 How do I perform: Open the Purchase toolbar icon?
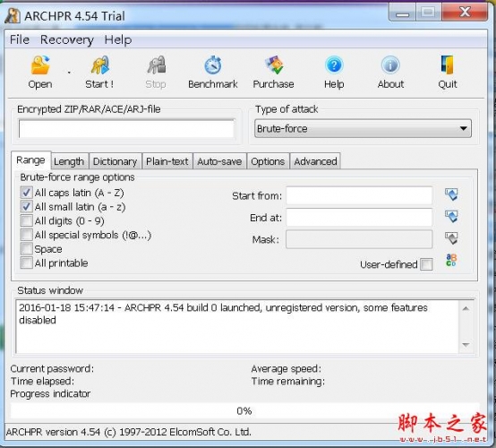click(x=274, y=65)
